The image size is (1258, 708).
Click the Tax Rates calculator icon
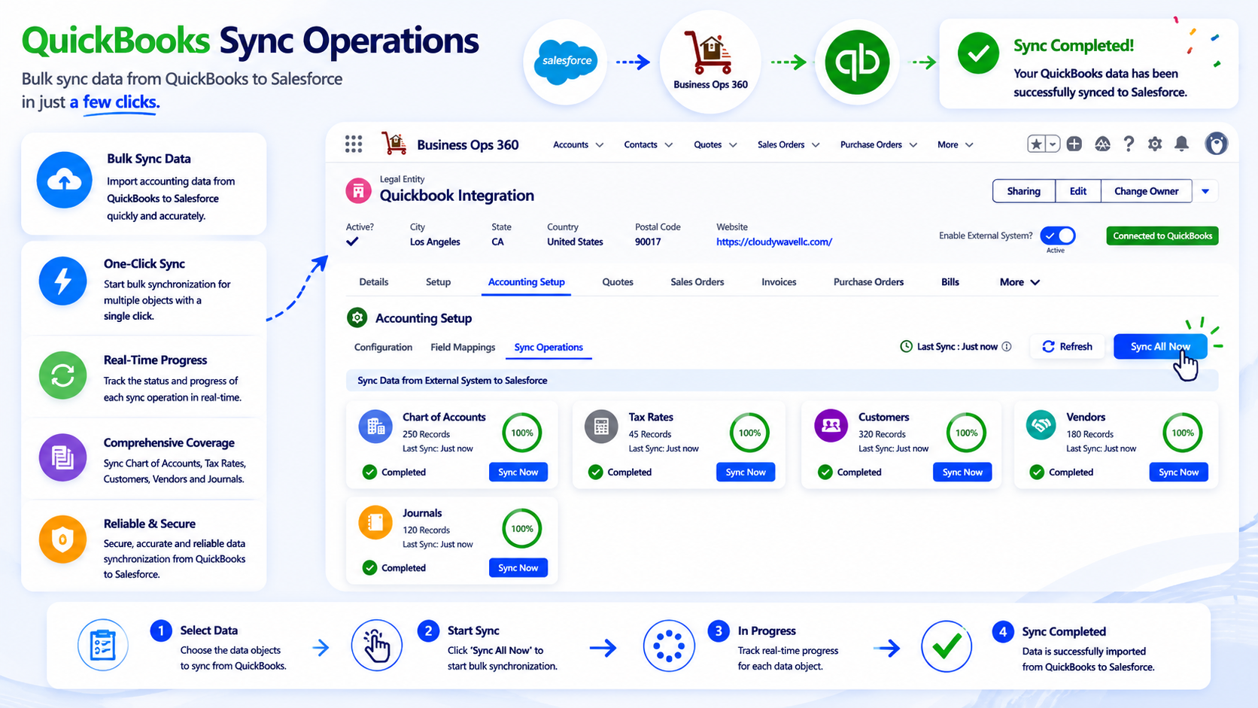coord(601,427)
